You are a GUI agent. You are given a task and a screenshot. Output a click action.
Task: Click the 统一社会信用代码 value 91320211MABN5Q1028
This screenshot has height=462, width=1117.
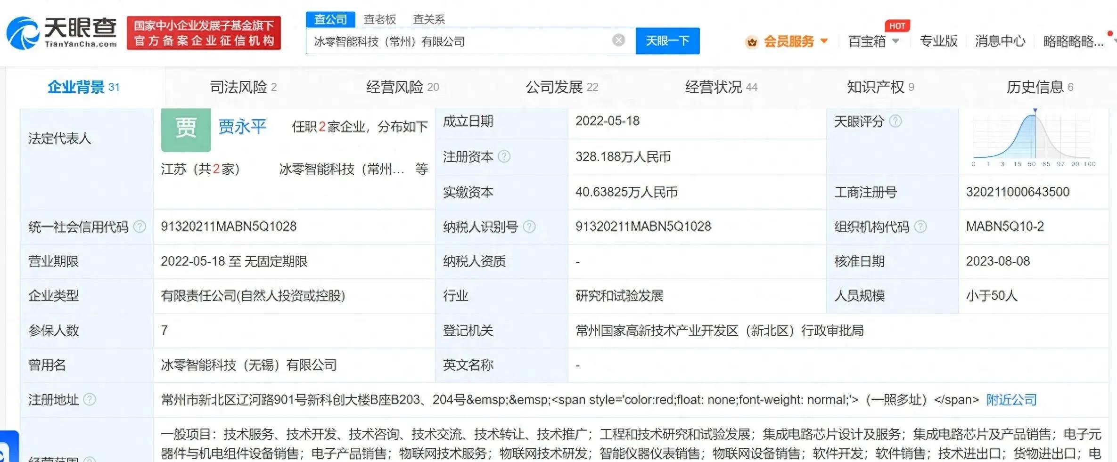point(229,227)
